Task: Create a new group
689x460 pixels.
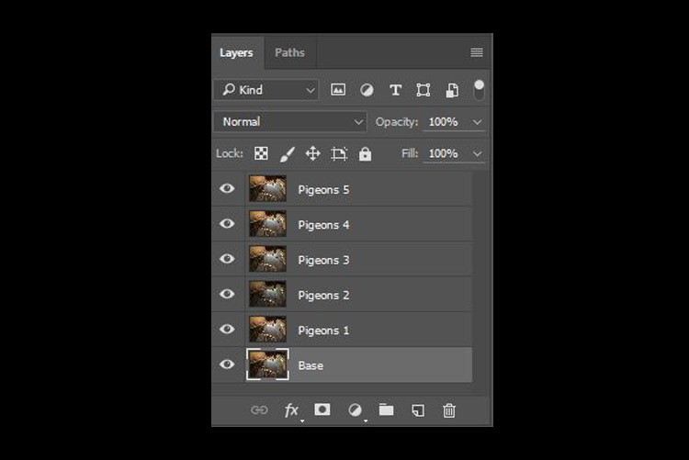Action: coord(386,410)
